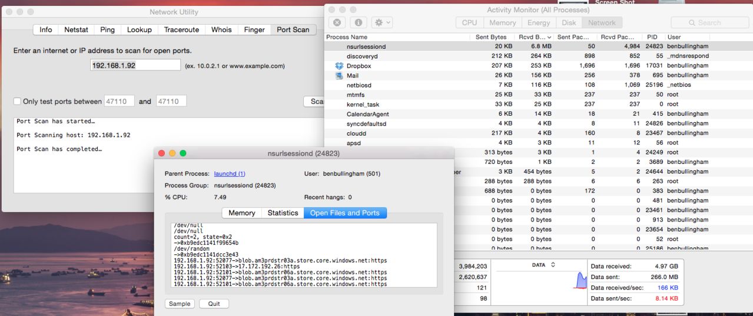The width and height of the screenshot is (753, 316).
Task: Open the Lookup tab
Action: pyautogui.click(x=140, y=29)
